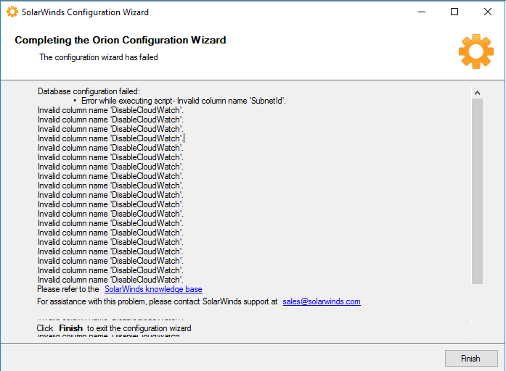Minimize the SolarWinds Configuration Wizard window
The width and height of the screenshot is (506, 371).
click(x=422, y=12)
